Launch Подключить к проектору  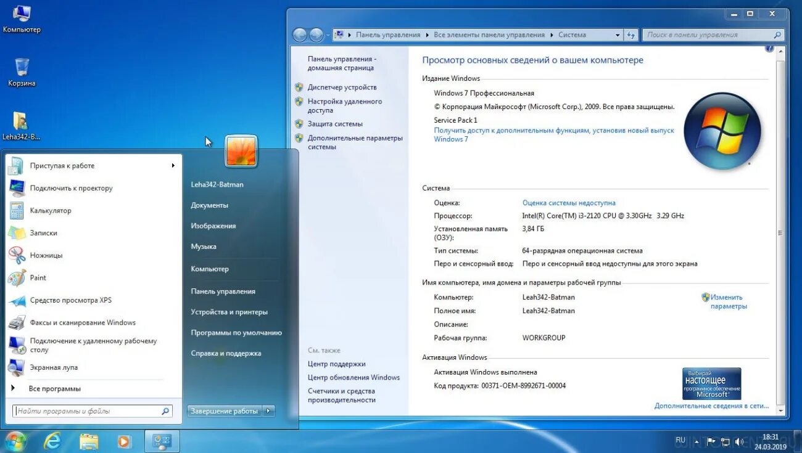point(94,188)
